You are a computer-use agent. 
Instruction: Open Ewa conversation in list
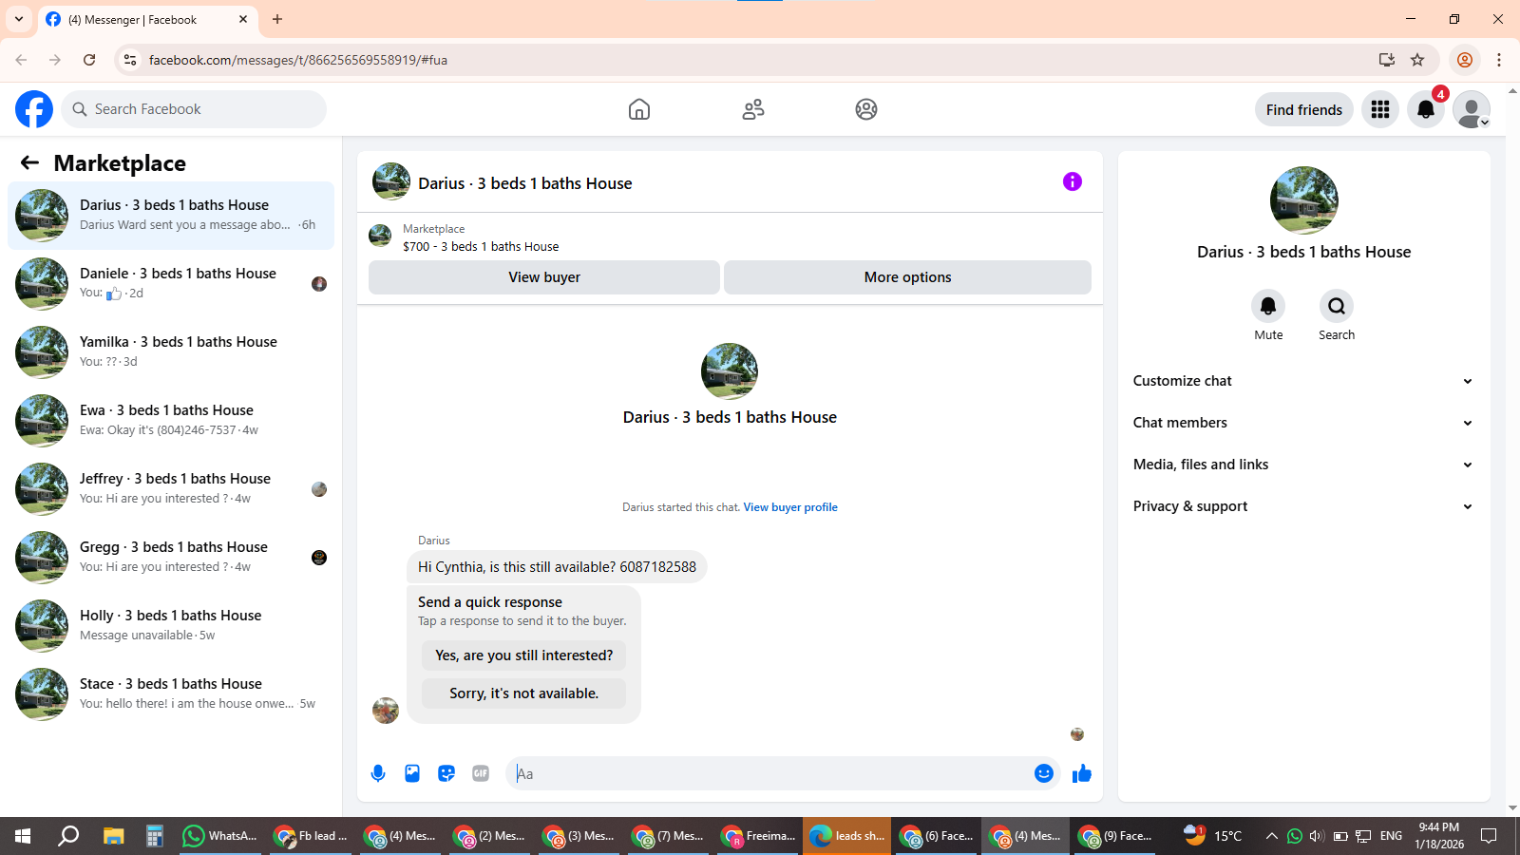pyautogui.click(x=171, y=421)
